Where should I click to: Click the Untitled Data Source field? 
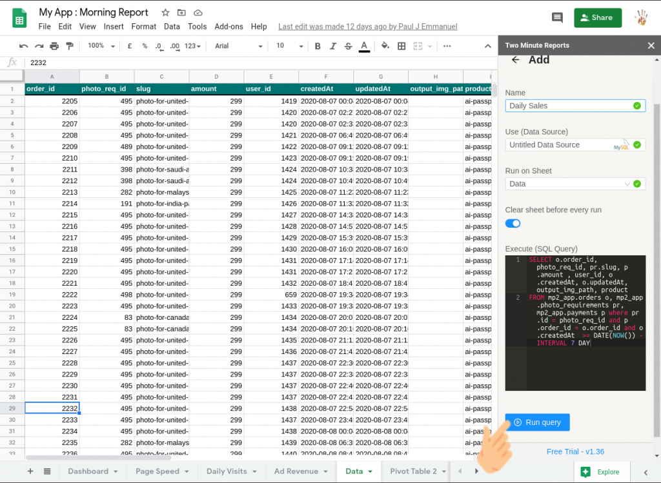click(x=575, y=145)
